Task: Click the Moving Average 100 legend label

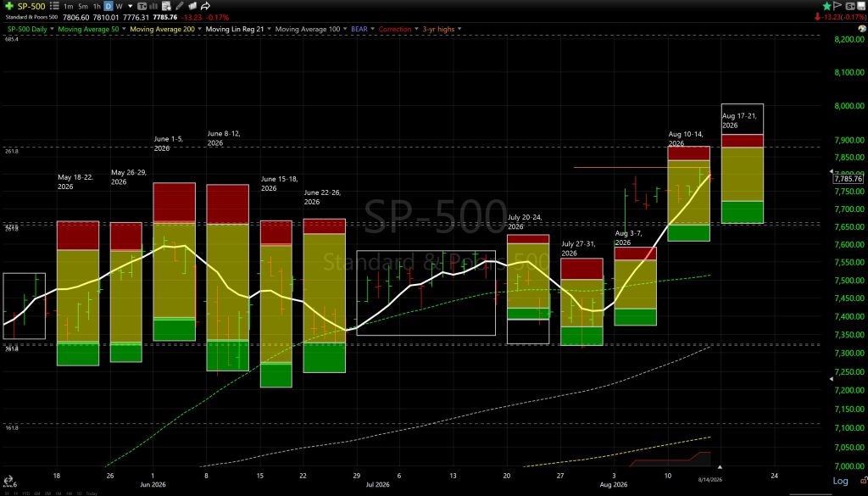Action: tap(307, 29)
